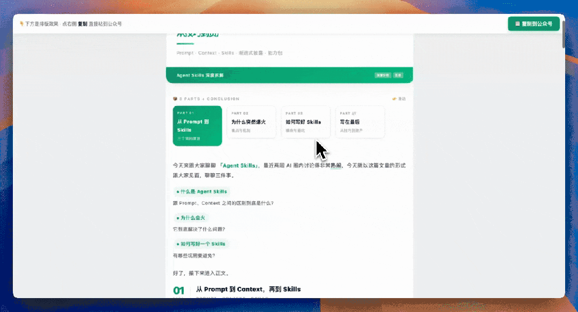Viewport: 578px width, 312px height.
Task: Open the PART 01 从 Prompt 到 Skills card
Action: click(197, 126)
